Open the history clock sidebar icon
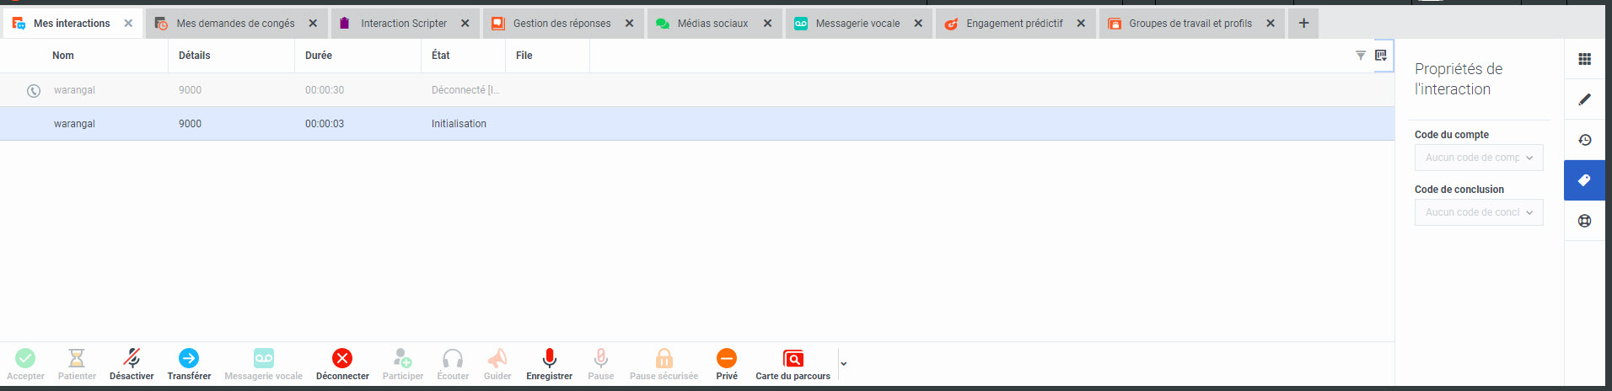1612x391 pixels. click(x=1584, y=140)
